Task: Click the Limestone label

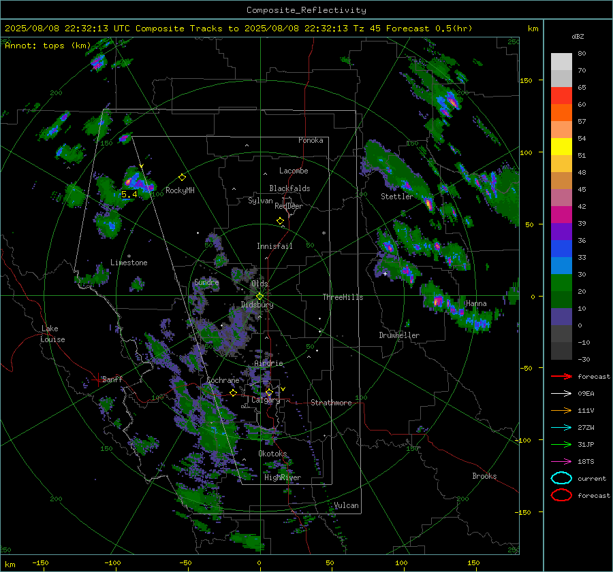Action: [129, 263]
